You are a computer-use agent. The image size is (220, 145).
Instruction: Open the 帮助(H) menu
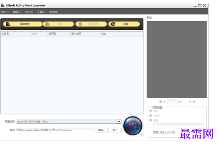click(x=53, y=12)
